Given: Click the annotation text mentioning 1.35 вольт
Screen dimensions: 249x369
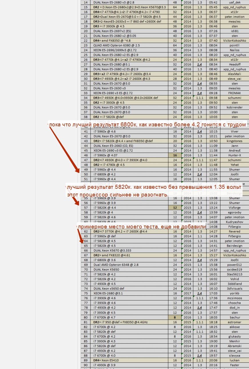Looking at the screenshot, I should click(x=154, y=188).
